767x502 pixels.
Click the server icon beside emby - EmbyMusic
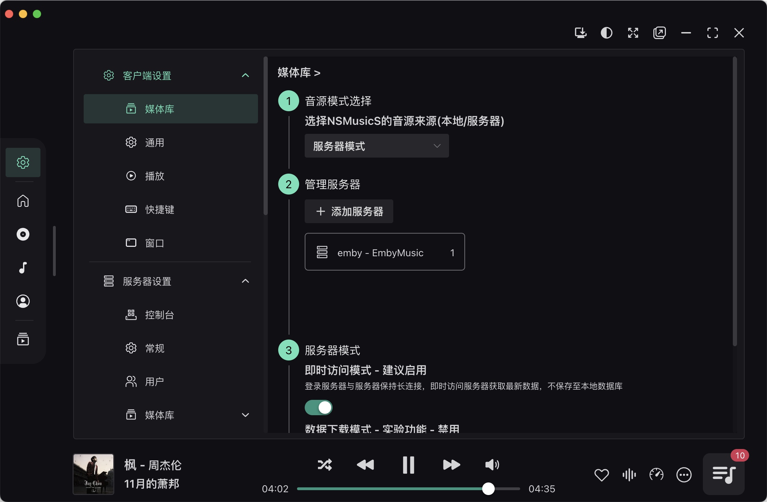(x=322, y=252)
